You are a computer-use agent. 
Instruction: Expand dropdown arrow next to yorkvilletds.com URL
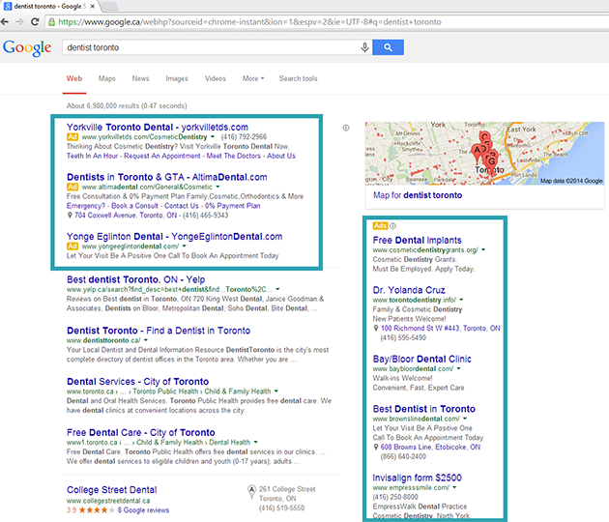213,136
